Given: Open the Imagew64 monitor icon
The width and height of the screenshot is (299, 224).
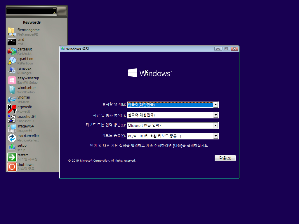Looking at the screenshot, I should pos(12,128).
